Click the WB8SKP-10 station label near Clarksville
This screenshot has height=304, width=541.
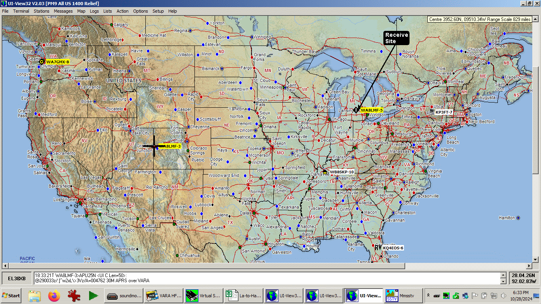click(x=342, y=172)
